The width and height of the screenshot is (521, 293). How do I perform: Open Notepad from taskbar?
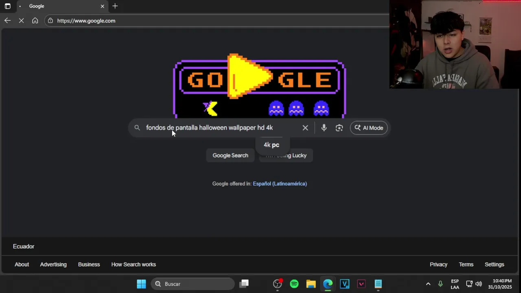(378, 284)
